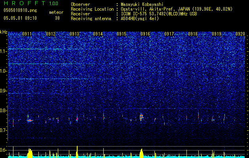The height and width of the screenshot is (158, 249).
Task: Click the 0920 time marker
Action: click(240, 34)
